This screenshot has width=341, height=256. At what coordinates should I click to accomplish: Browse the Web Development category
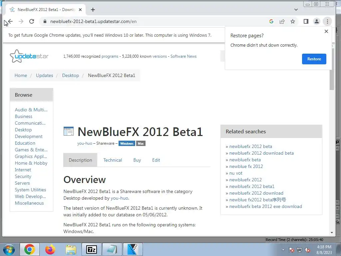[x=30, y=196]
